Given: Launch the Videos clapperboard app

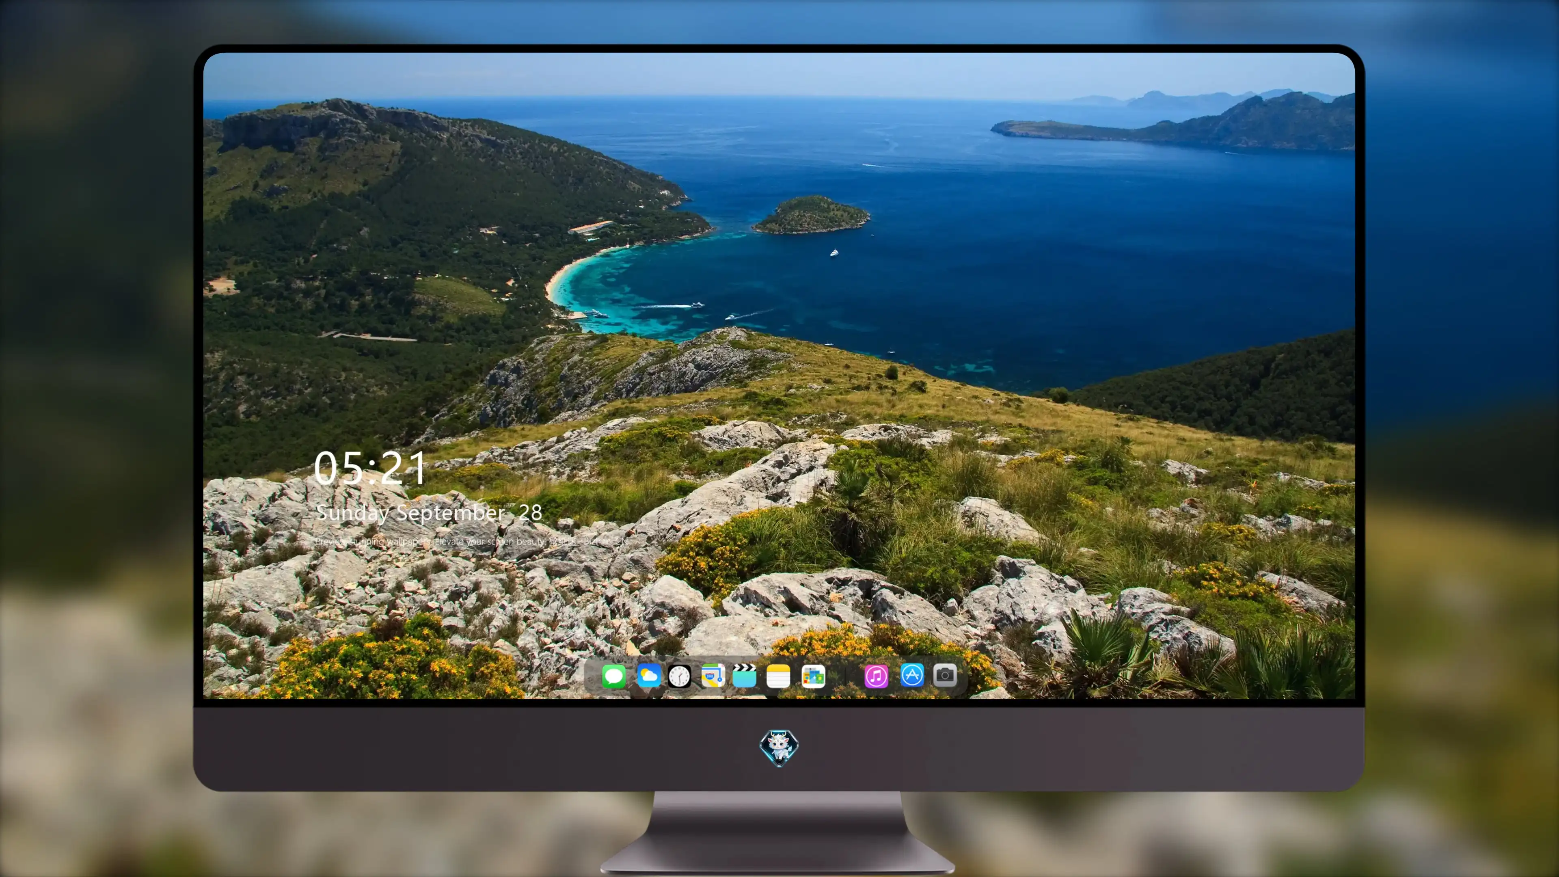Looking at the screenshot, I should coord(745,676).
